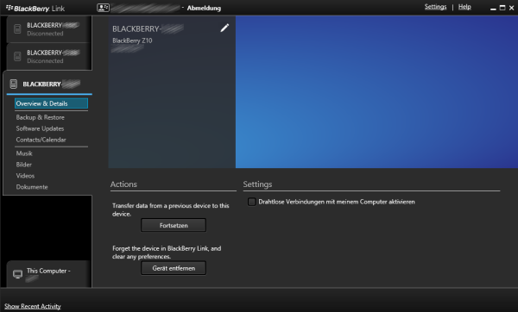Maximize the BlackBerry Link window
518x312 pixels.
(x=502, y=8)
